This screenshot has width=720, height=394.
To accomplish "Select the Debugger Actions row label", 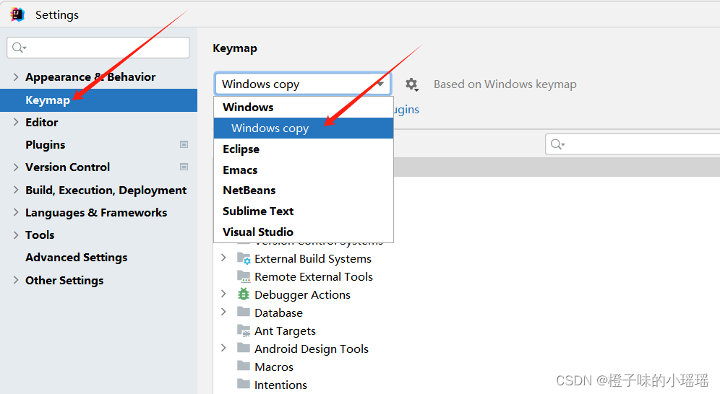I will [x=303, y=295].
